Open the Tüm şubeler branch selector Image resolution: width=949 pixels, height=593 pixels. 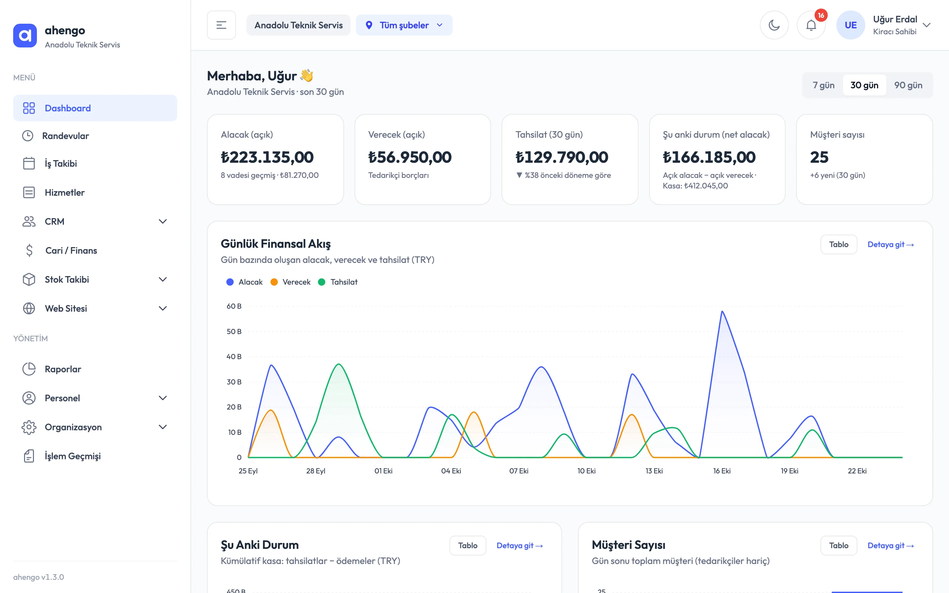coord(404,25)
